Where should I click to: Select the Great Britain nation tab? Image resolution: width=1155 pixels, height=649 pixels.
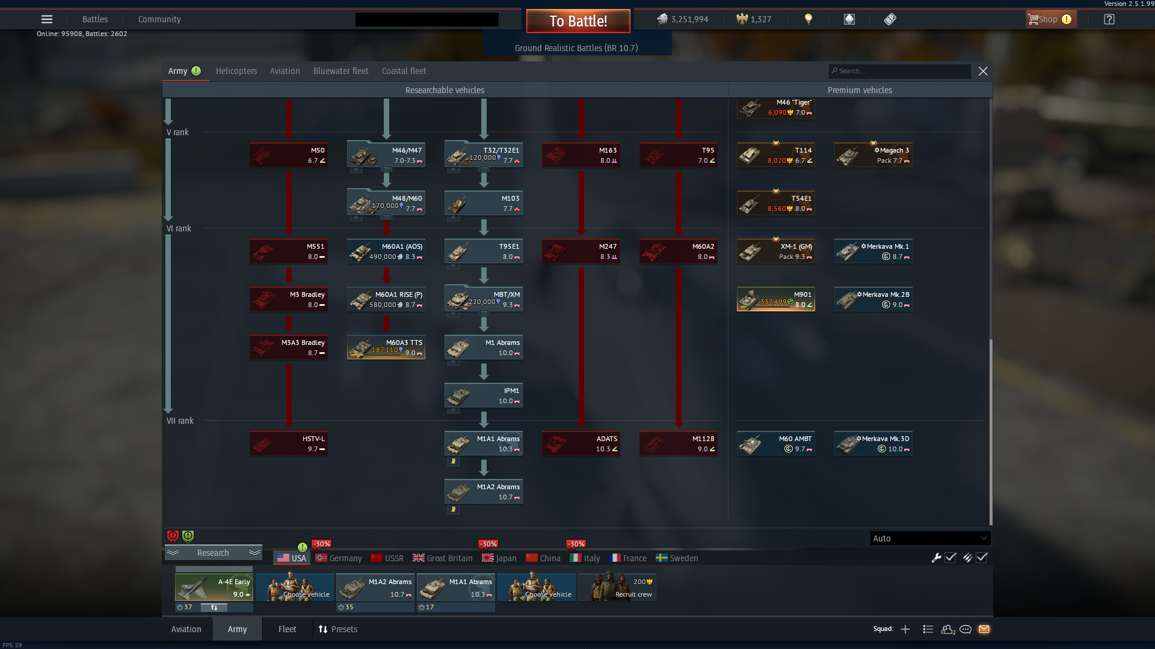tap(443, 558)
